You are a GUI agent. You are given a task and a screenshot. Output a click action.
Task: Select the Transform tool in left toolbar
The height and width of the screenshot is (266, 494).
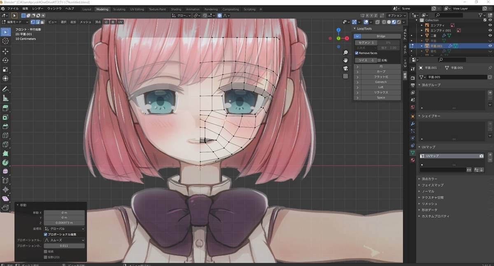[5, 78]
